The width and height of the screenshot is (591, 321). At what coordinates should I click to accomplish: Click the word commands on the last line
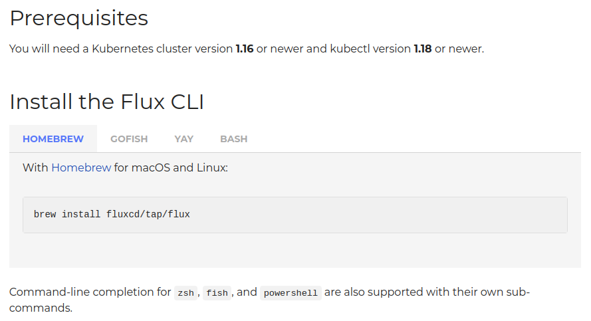click(40, 308)
